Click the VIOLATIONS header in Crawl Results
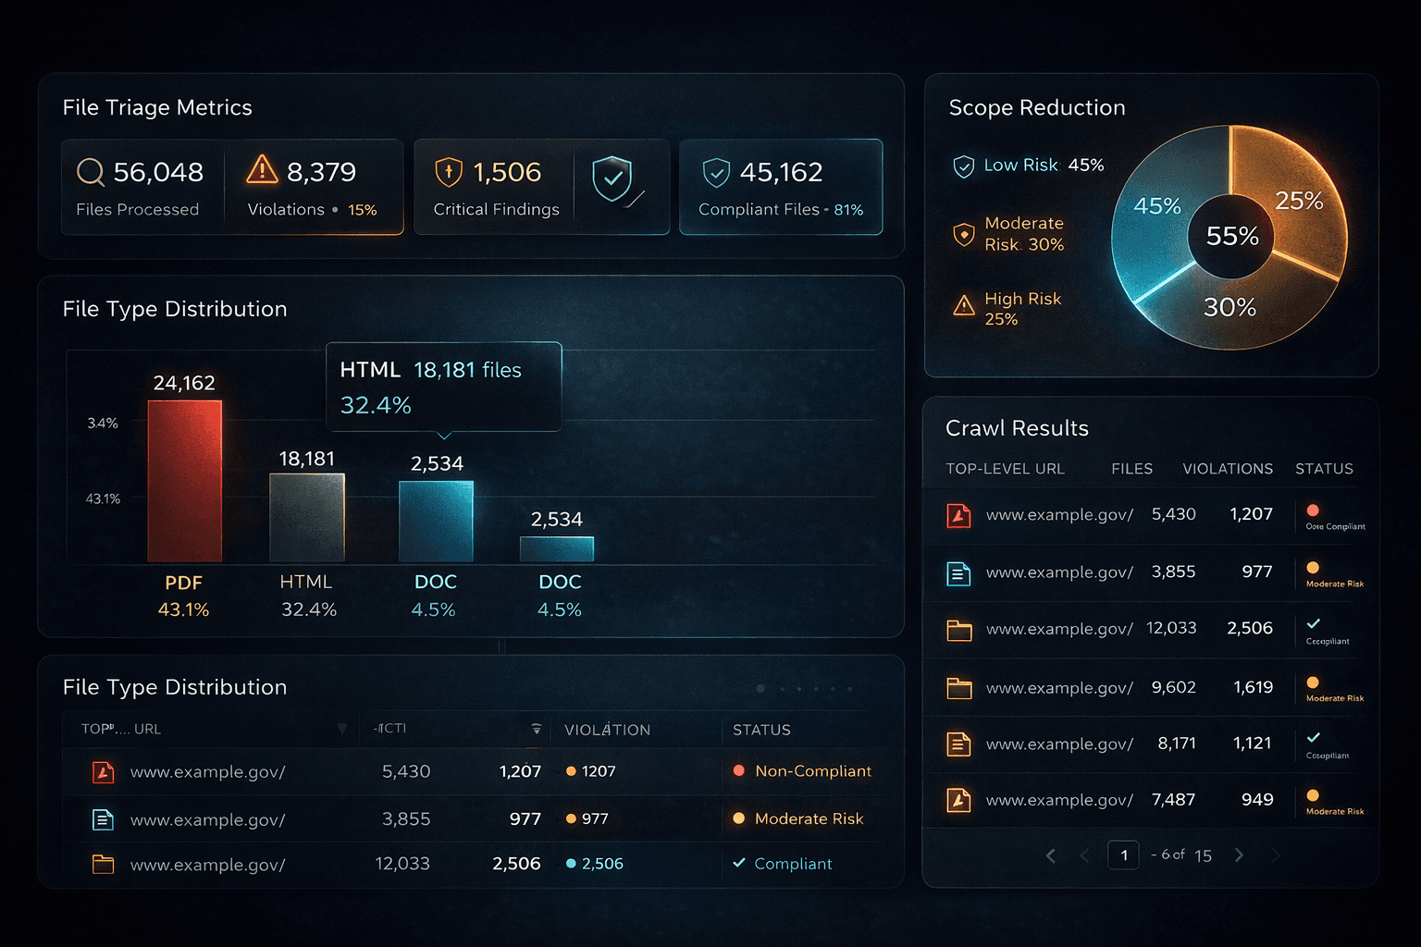This screenshot has height=947, width=1421. click(x=1228, y=469)
